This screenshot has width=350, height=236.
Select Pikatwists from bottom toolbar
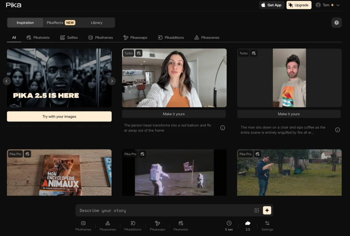click(180, 226)
